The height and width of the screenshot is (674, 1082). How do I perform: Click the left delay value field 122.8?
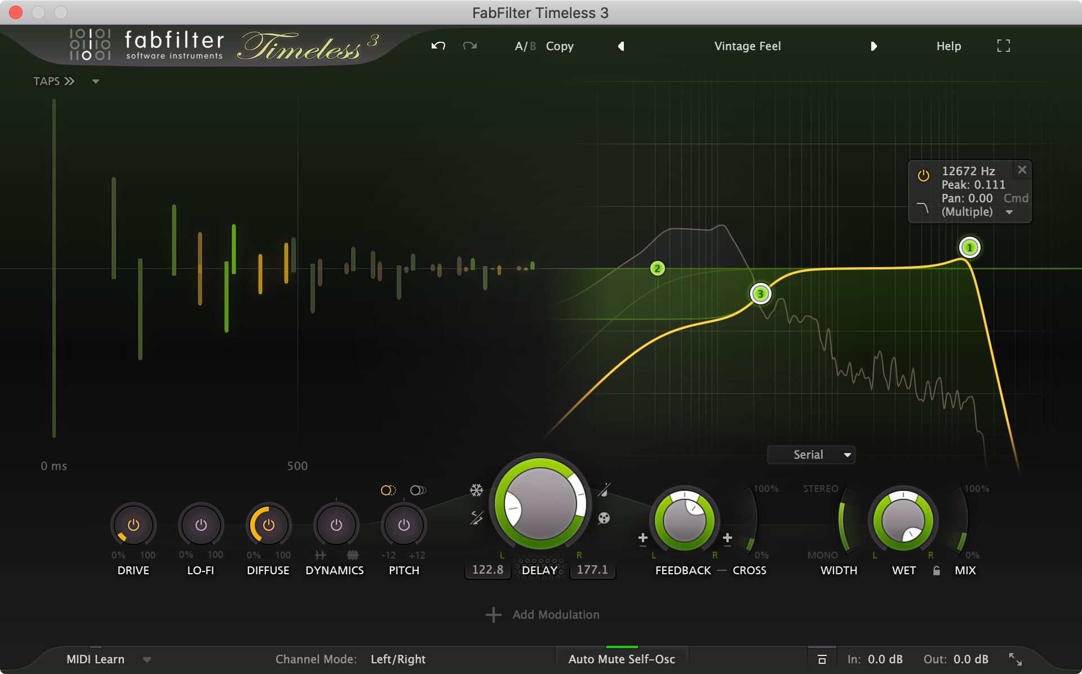(x=487, y=570)
